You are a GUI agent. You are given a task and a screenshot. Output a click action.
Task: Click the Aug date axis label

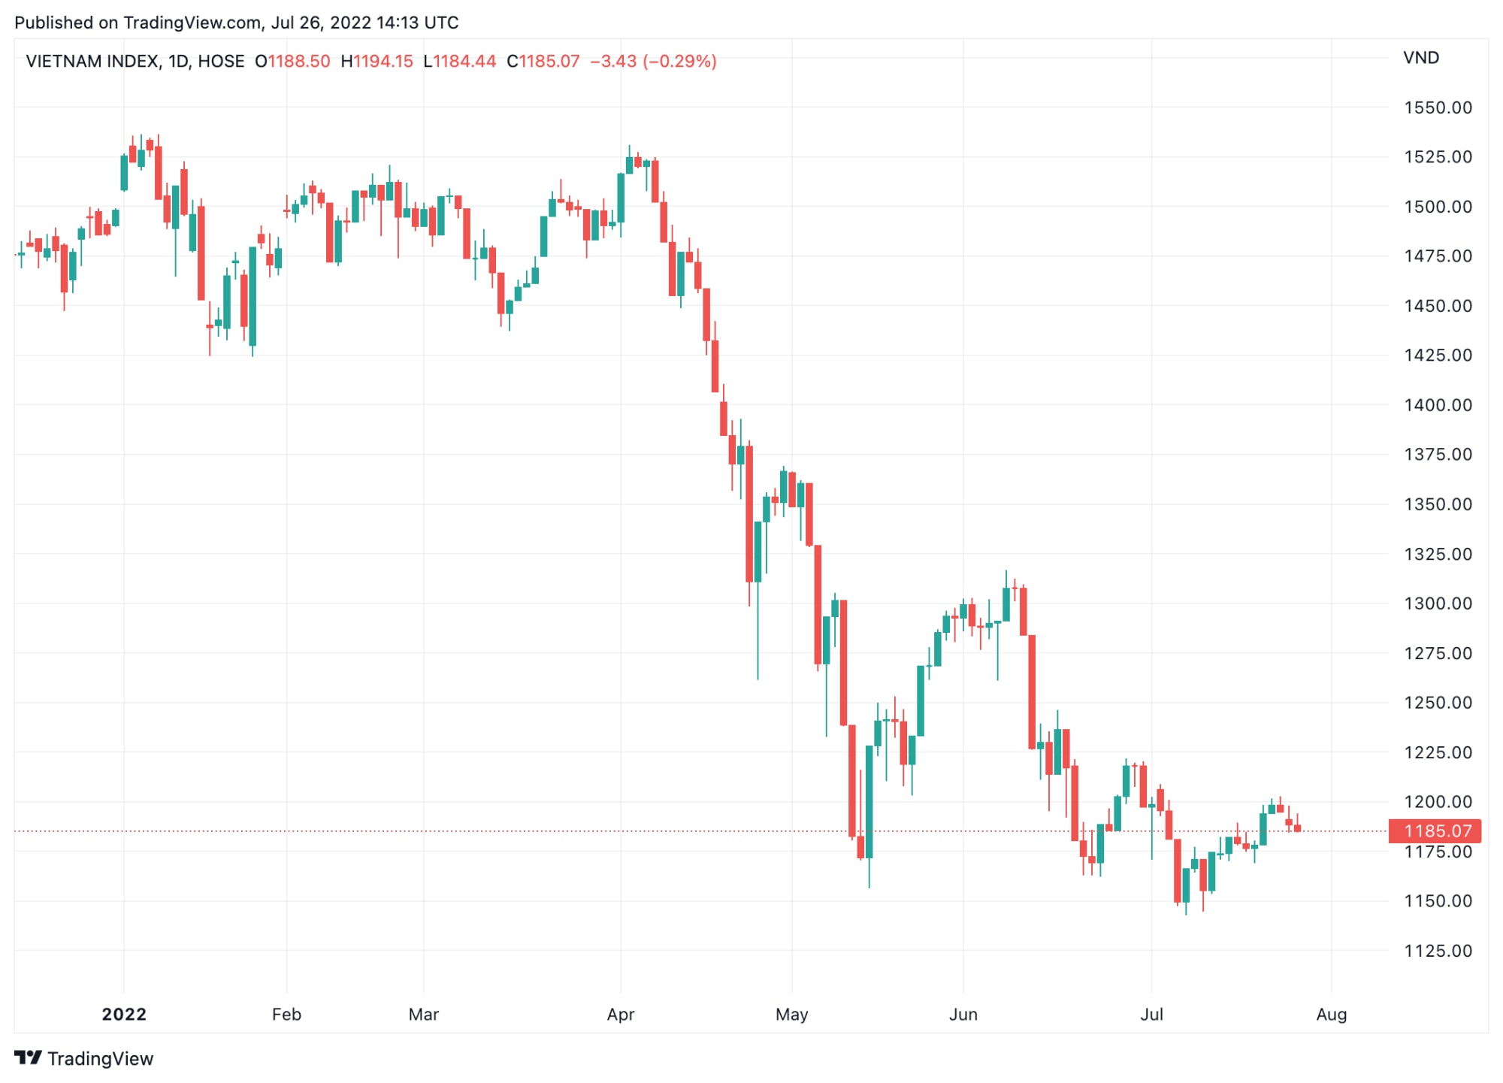tap(1332, 1015)
